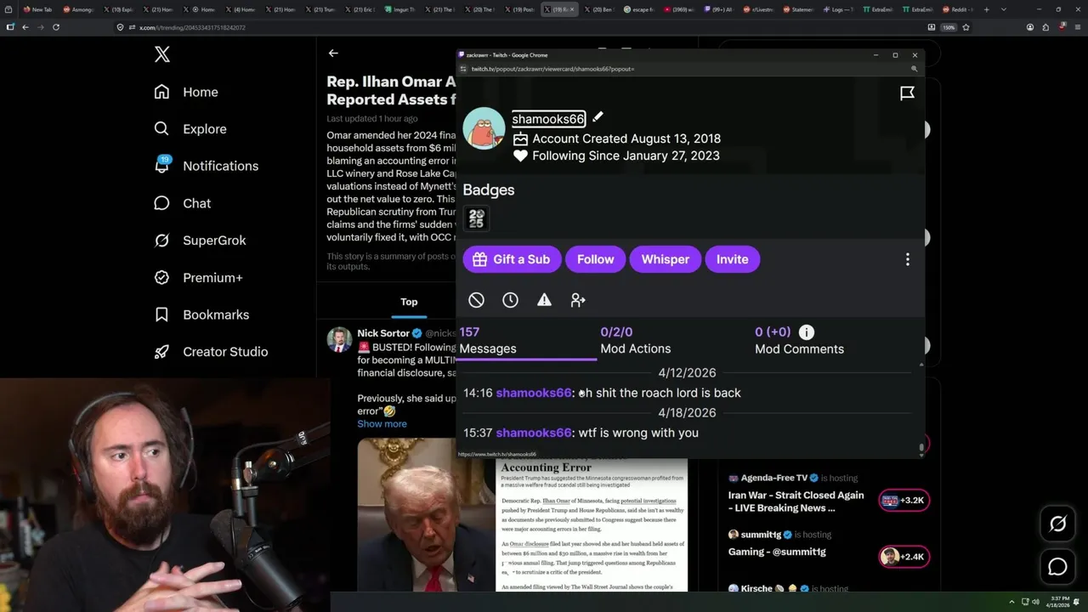Click the Whisper button
This screenshot has width=1088, height=612.
click(x=665, y=259)
